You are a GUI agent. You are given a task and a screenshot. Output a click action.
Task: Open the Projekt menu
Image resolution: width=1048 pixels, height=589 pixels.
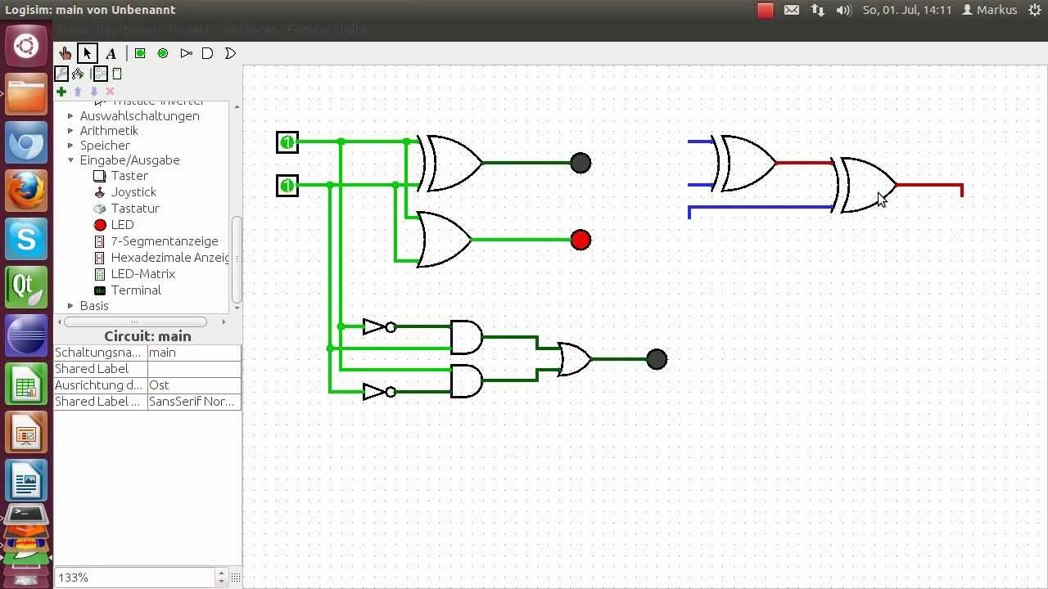pyautogui.click(x=191, y=30)
